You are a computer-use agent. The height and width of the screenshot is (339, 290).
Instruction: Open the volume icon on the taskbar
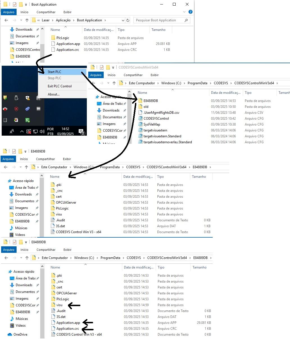point(42,131)
